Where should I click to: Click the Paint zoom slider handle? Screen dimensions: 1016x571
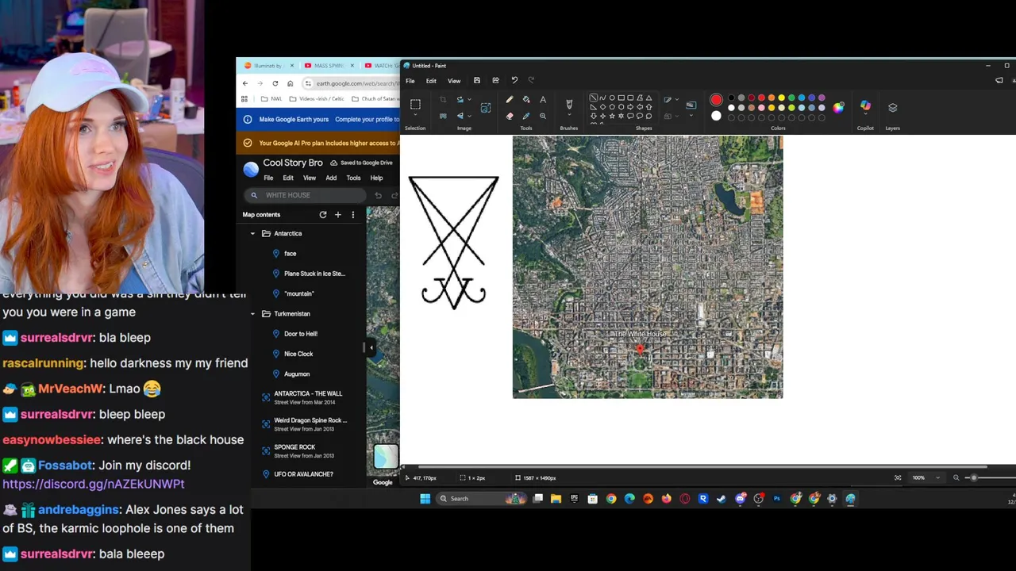pos(974,477)
